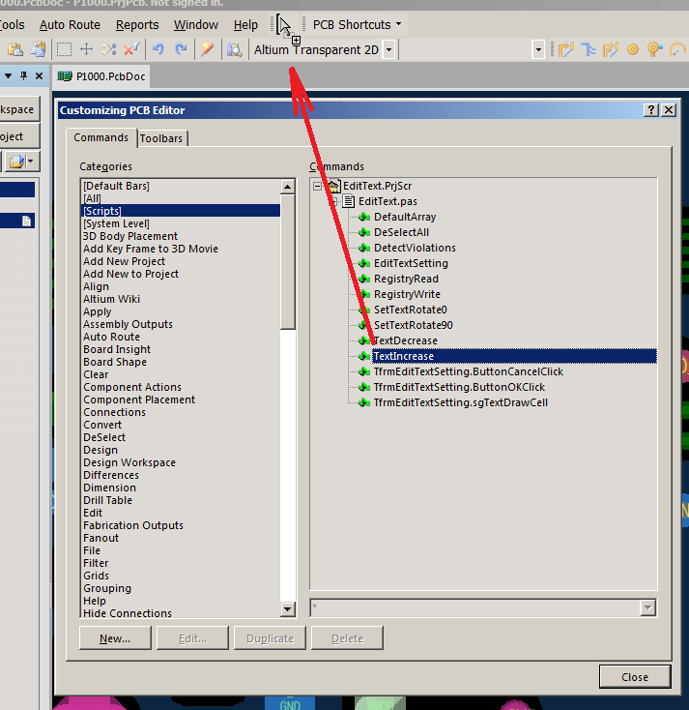This screenshot has width=689, height=710.
Task: Pin the left panel with pushpin icon
Action: click(x=23, y=76)
